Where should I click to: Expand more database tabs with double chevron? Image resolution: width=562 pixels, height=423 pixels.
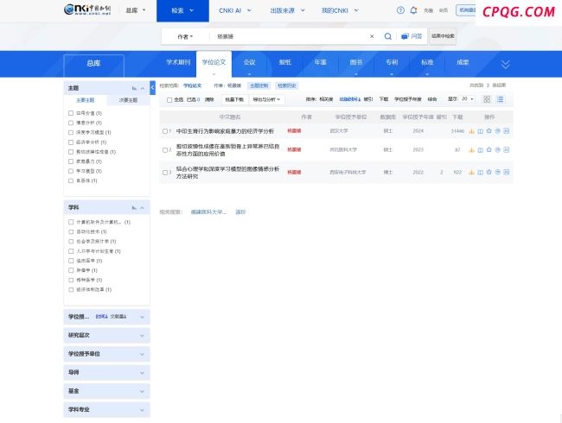(506, 65)
